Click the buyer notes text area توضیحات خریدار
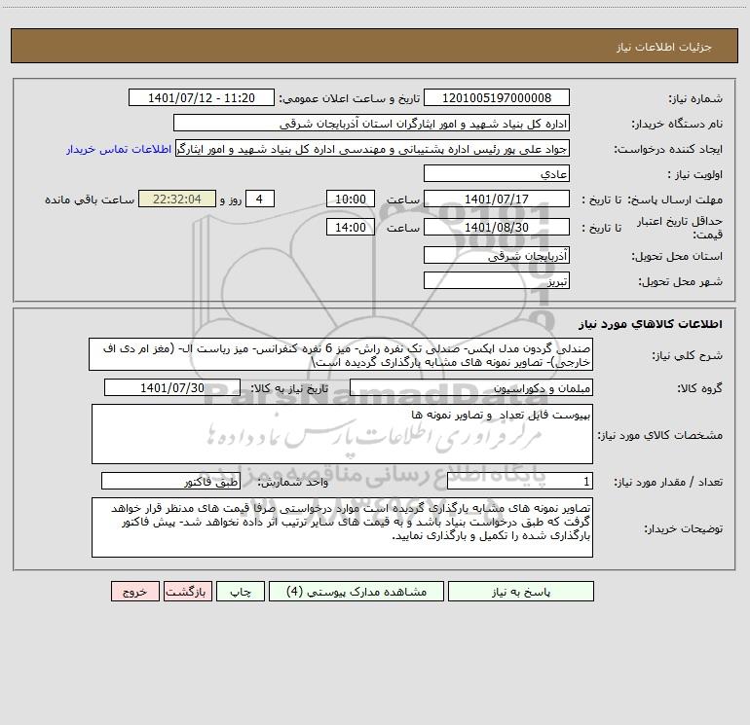Viewport: 750px width, 725px height. click(342, 527)
